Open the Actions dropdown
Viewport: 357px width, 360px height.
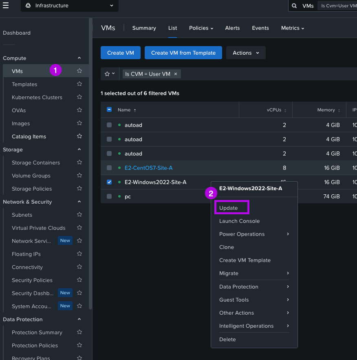tap(246, 53)
